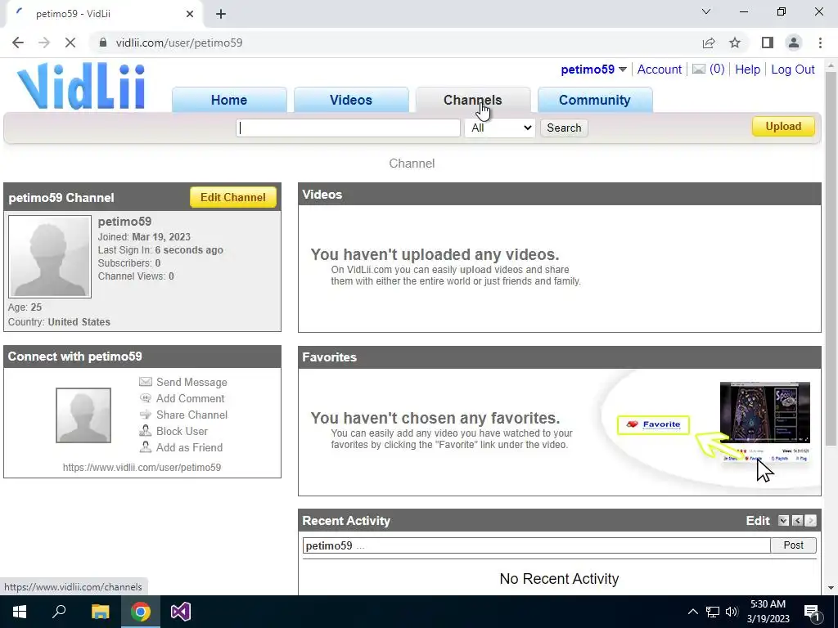
Task: Click Send Message envelope icon
Action: pos(146,382)
